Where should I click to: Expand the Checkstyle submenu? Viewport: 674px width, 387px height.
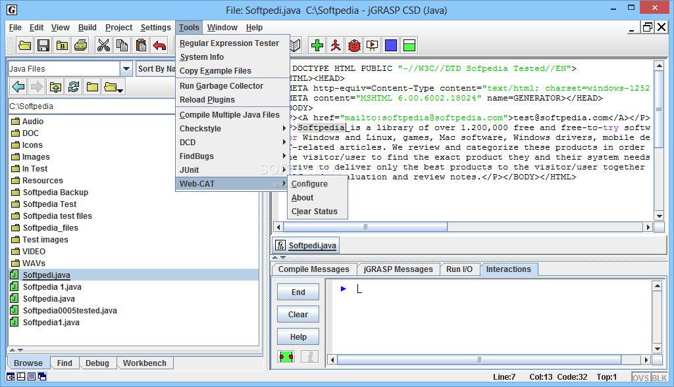point(232,129)
